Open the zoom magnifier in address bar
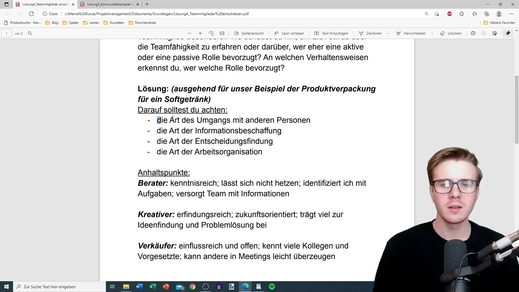The height and width of the screenshot is (292, 519). (427, 14)
